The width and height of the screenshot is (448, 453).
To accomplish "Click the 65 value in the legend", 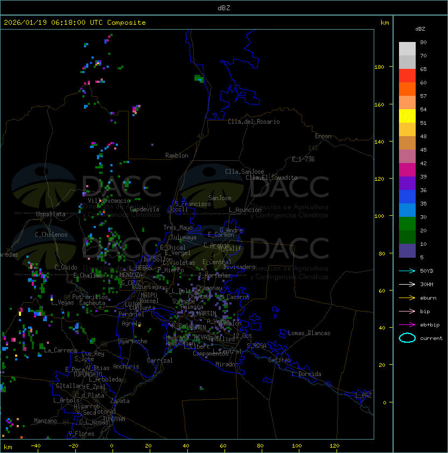I will coord(423,69).
